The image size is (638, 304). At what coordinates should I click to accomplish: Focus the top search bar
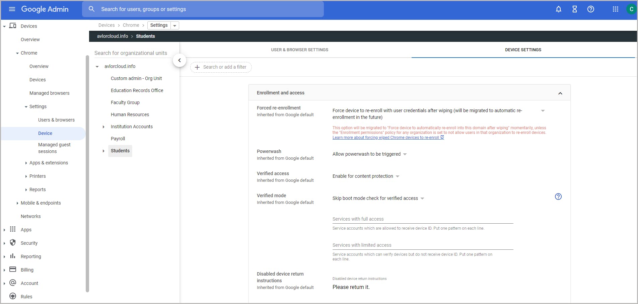(203, 9)
